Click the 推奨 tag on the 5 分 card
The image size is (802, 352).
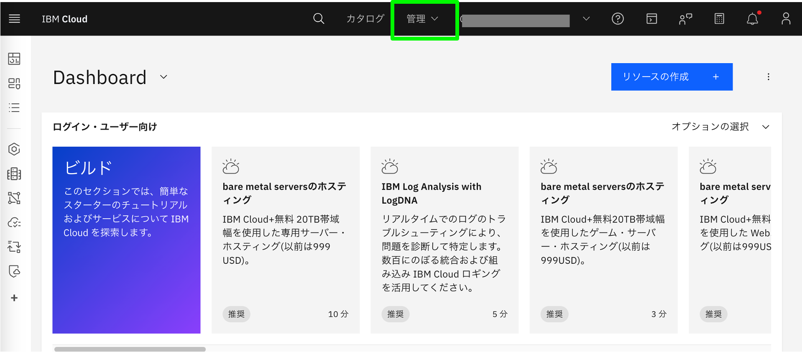coord(395,314)
